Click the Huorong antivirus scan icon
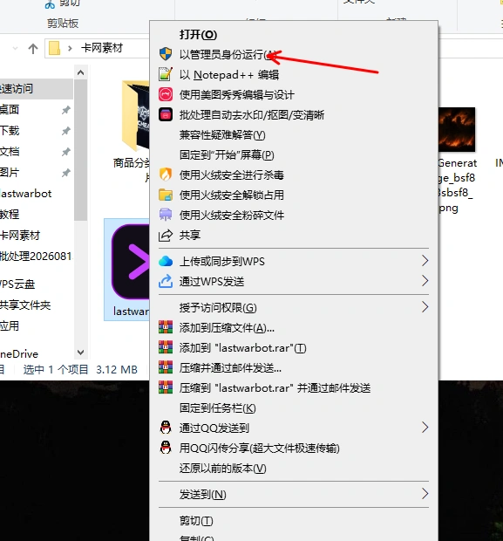Viewport: 503px width, 541px height. tap(166, 175)
